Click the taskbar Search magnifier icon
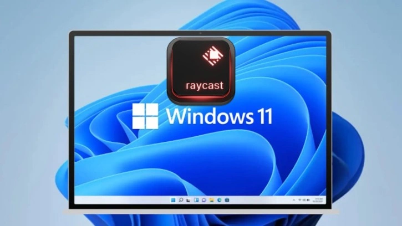 click(181, 200)
